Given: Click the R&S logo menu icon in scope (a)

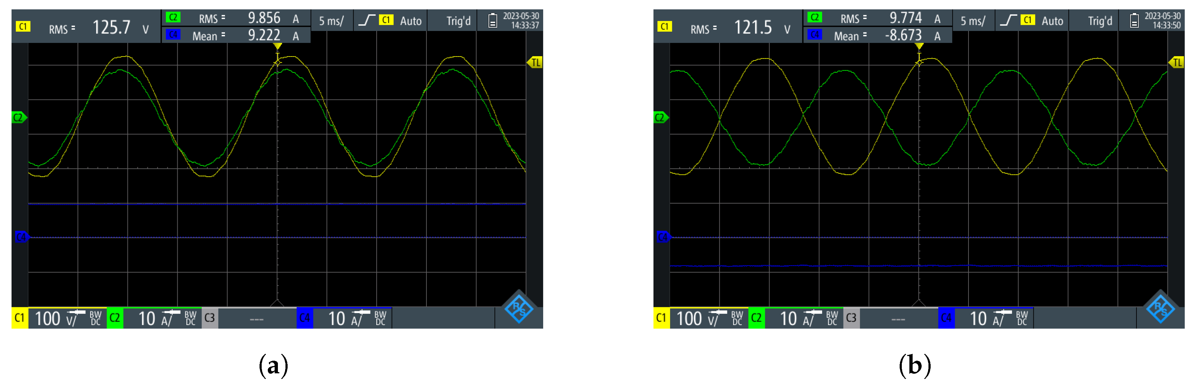Looking at the screenshot, I should (518, 308).
